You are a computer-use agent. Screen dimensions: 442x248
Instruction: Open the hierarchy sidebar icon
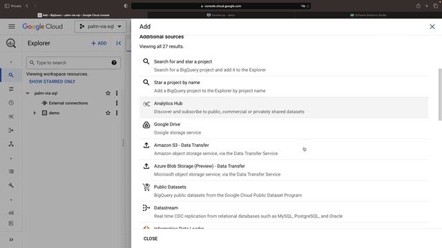click(11, 144)
